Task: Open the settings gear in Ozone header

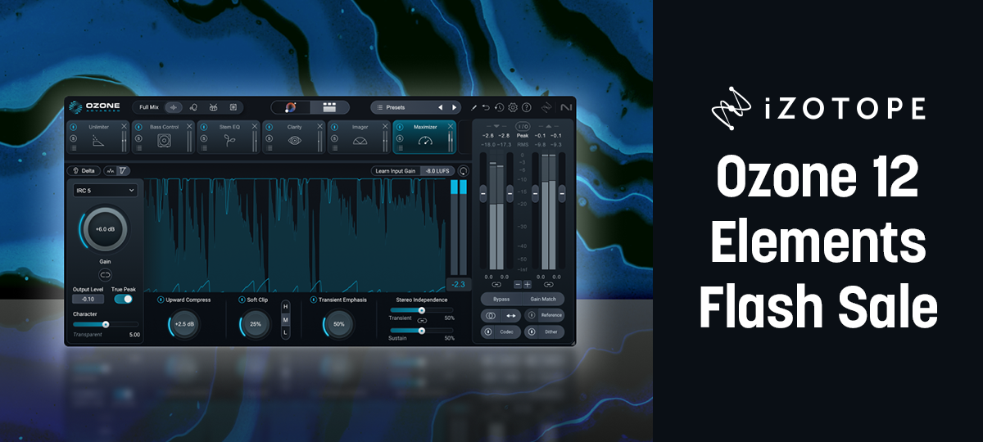Action: 513,107
